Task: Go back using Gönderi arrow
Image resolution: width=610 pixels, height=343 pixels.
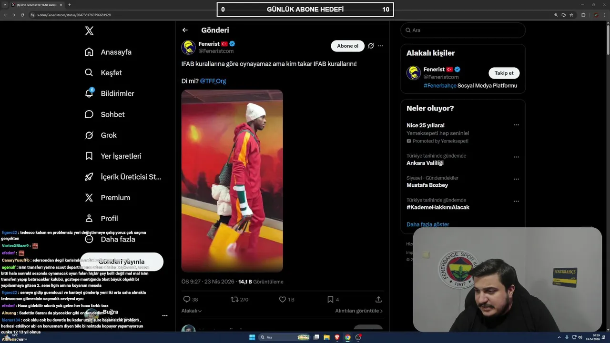Action: (x=185, y=30)
